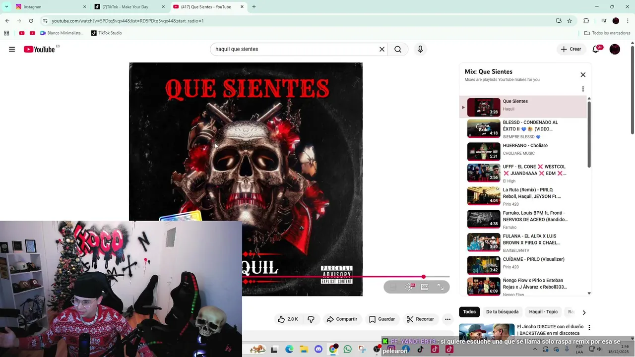Play HUERFANO - Choliare from playlist
This screenshot has height=357, width=635.
523,151
